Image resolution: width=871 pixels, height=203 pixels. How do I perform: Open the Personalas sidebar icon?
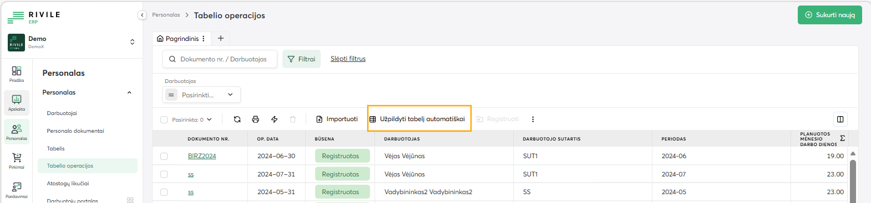17,132
